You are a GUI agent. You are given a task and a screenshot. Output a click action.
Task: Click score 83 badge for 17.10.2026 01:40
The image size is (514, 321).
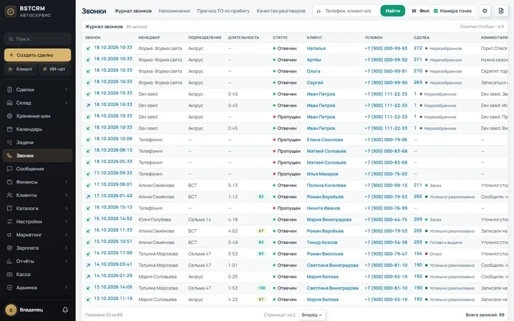pyautogui.click(x=261, y=197)
